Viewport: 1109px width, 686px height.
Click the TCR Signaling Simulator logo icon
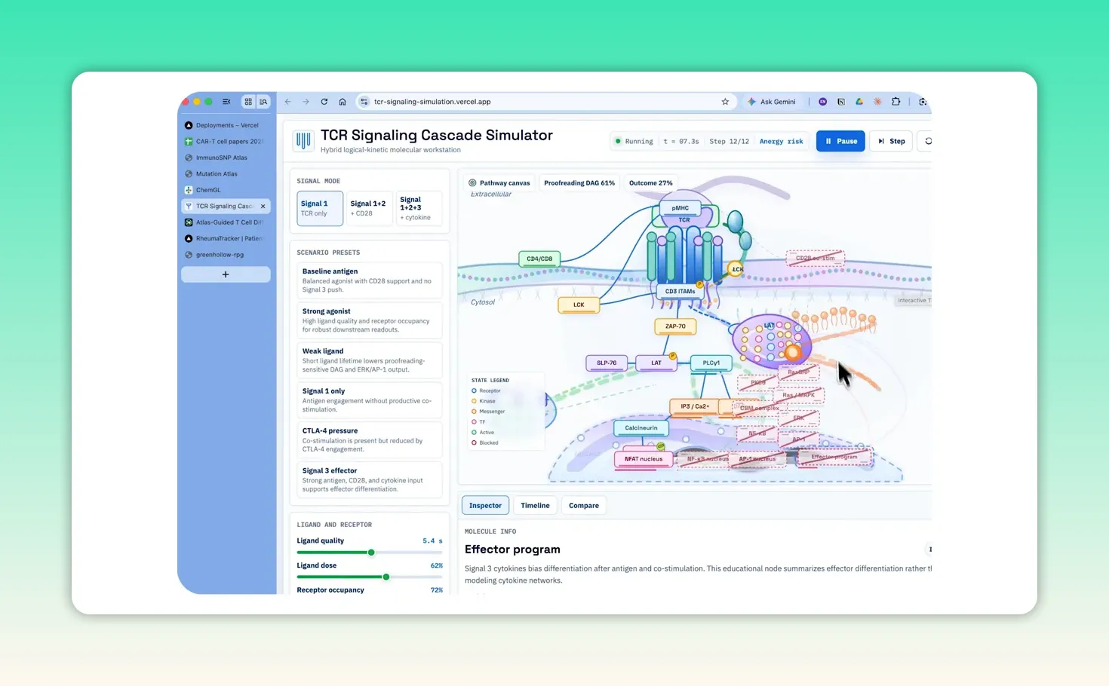pyautogui.click(x=303, y=140)
